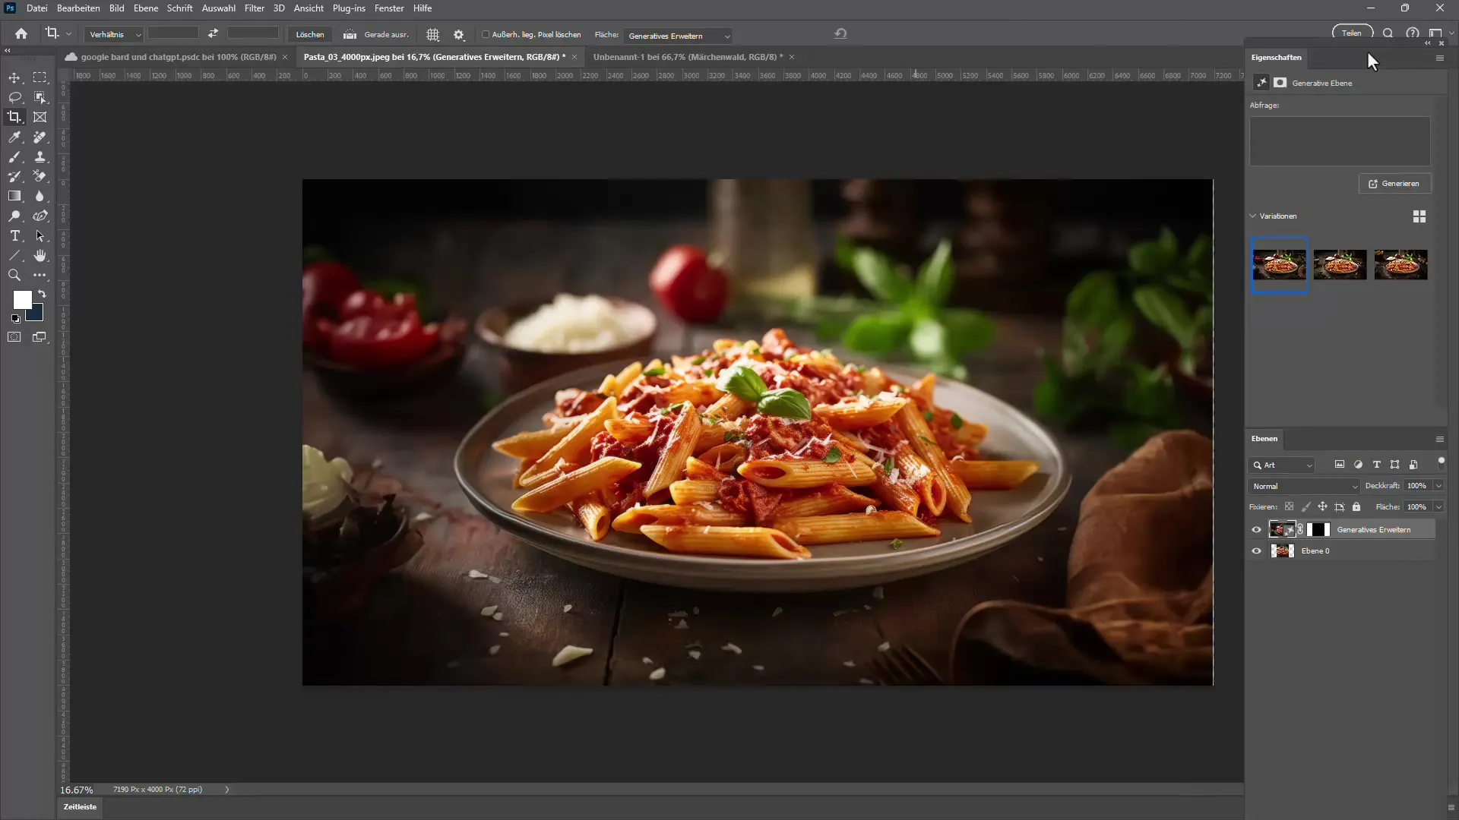This screenshot has height=820, width=1459.
Task: Click the Teilen share button
Action: point(1352,33)
